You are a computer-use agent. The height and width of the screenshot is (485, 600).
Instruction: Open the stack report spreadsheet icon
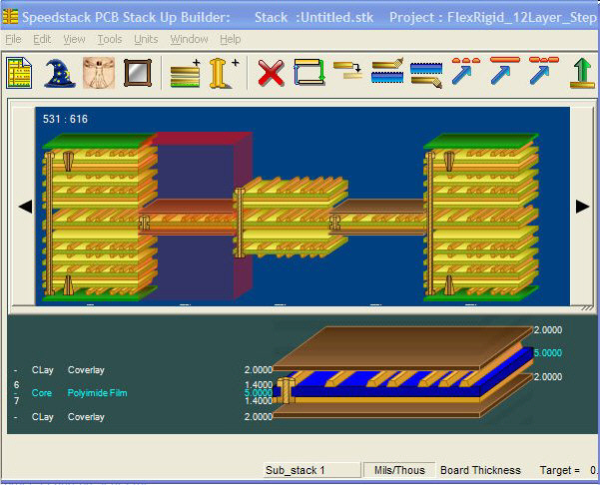click(19, 73)
